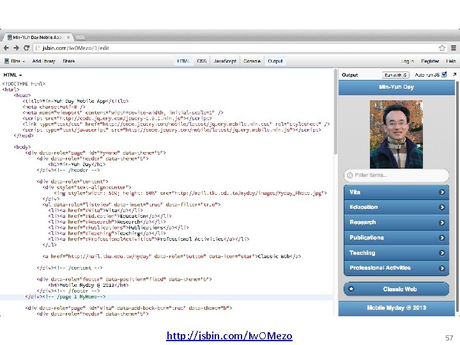
Task: Click the Run with JS button
Action: click(x=395, y=75)
